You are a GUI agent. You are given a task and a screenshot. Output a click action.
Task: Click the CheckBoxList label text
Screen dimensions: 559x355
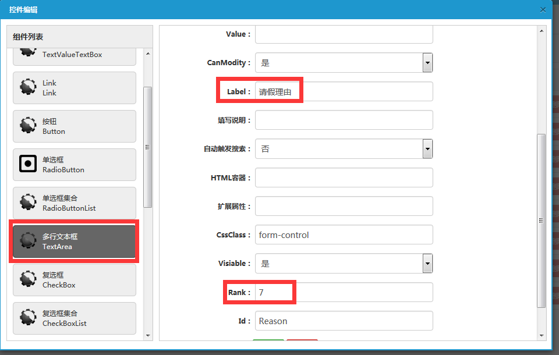pos(65,323)
